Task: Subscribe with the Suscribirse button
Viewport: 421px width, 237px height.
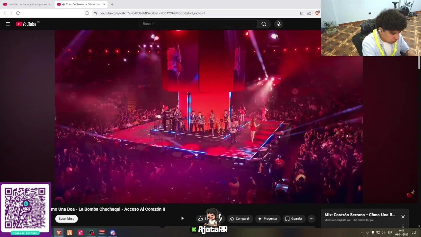Action: (66, 219)
